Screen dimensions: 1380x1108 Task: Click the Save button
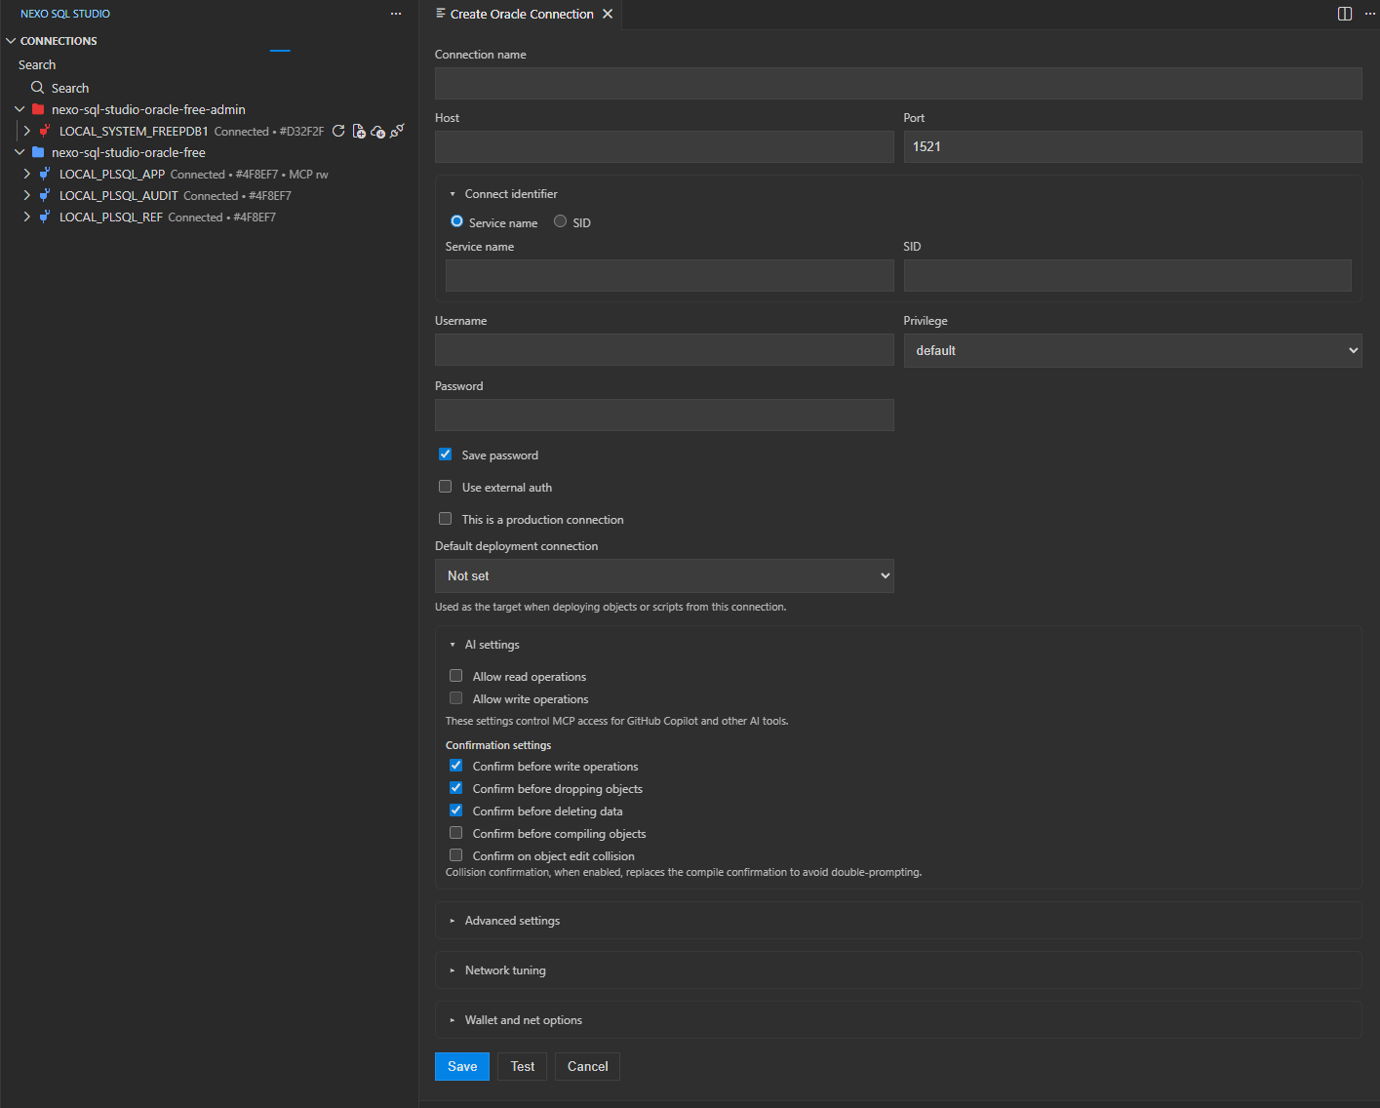click(462, 1066)
